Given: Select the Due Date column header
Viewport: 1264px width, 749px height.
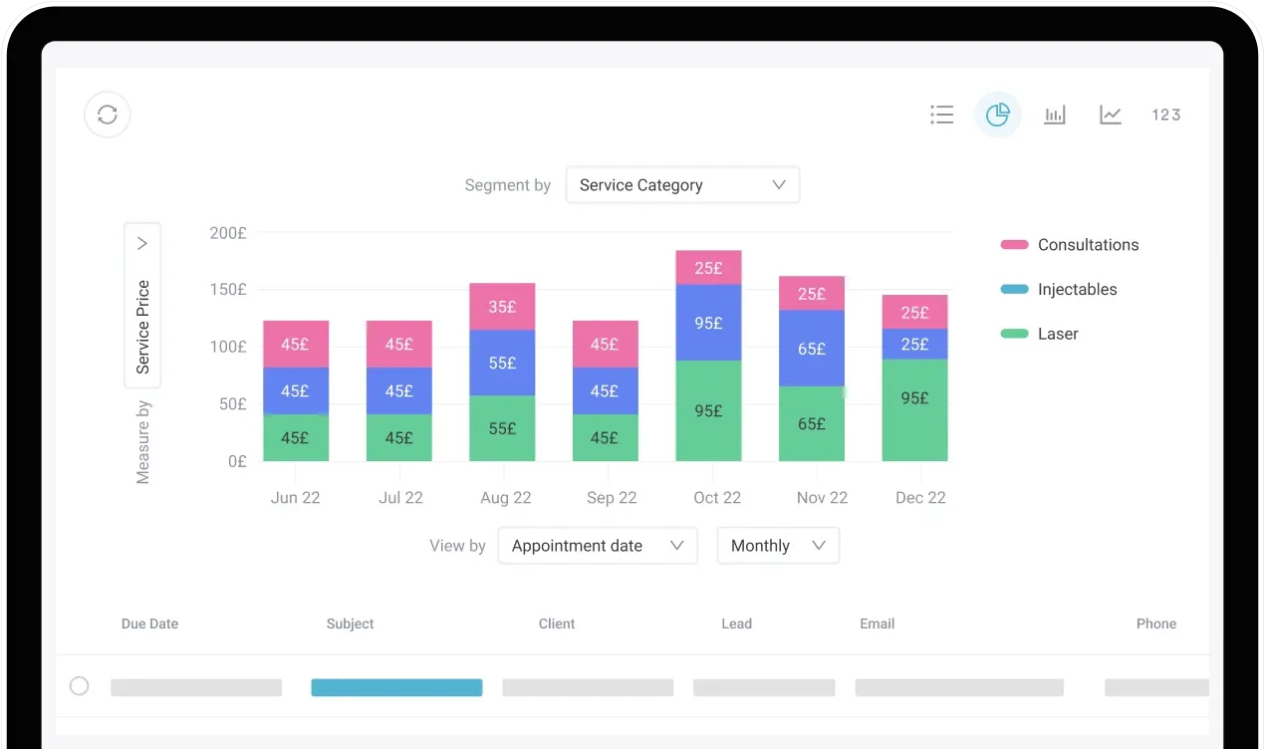Looking at the screenshot, I should pos(149,624).
